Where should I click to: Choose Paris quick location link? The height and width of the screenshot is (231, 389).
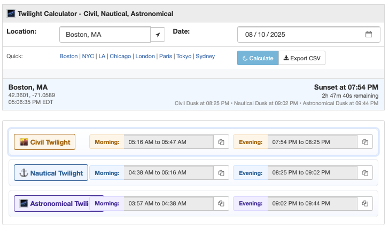click(166, 56)
